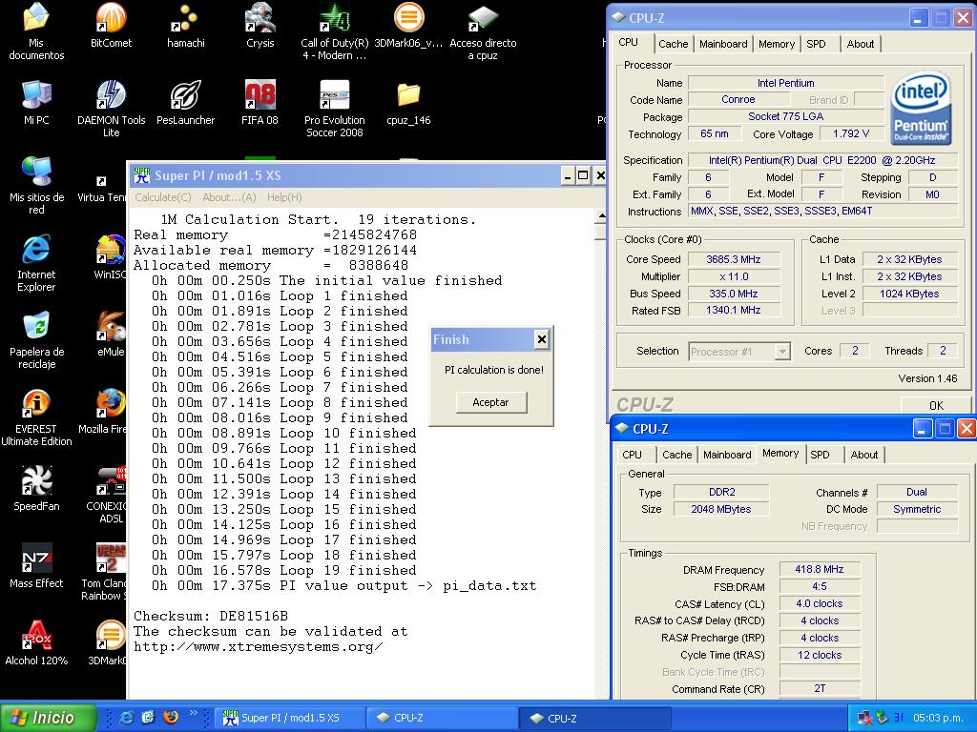
Task: Open the PesLauncher shortcut
Action: click(186, 103)
